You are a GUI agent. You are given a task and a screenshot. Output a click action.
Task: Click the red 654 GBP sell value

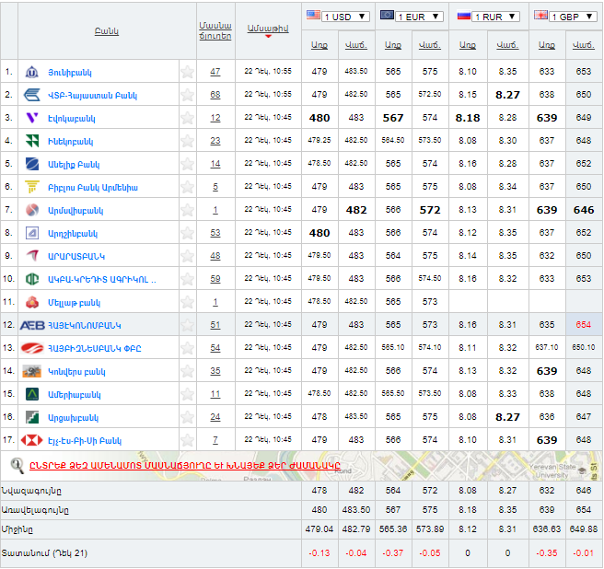pos(583,324)
